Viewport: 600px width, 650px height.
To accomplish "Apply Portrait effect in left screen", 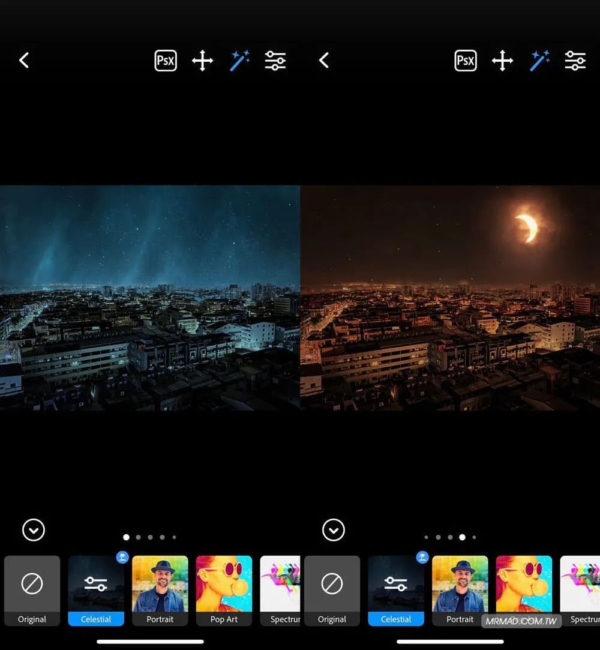I will point(160,591).
